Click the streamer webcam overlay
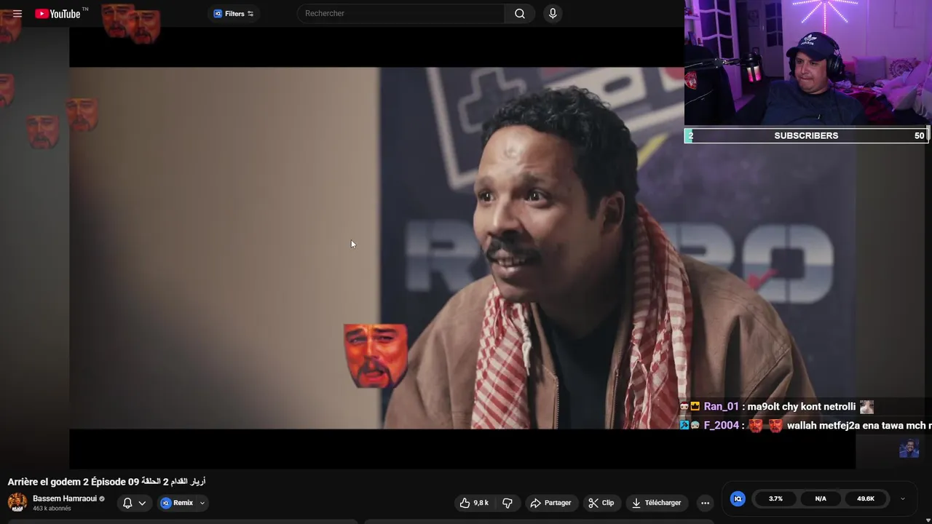This screenshot has width=932, height=524. pos(808,63)
